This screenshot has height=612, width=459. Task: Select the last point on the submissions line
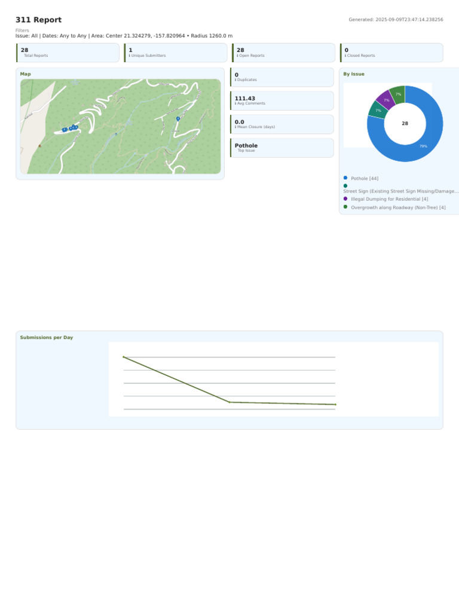click(x=335, y=405)
